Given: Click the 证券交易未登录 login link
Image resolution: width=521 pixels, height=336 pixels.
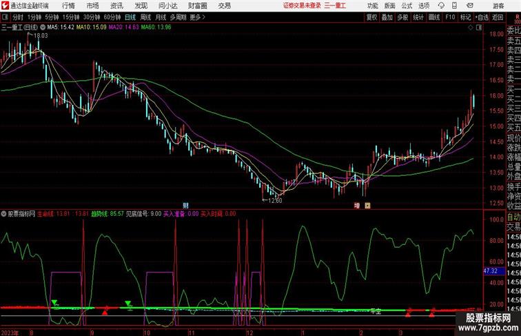Looking at the screenshot, I should pyautogui.click(x=302, y=6).
